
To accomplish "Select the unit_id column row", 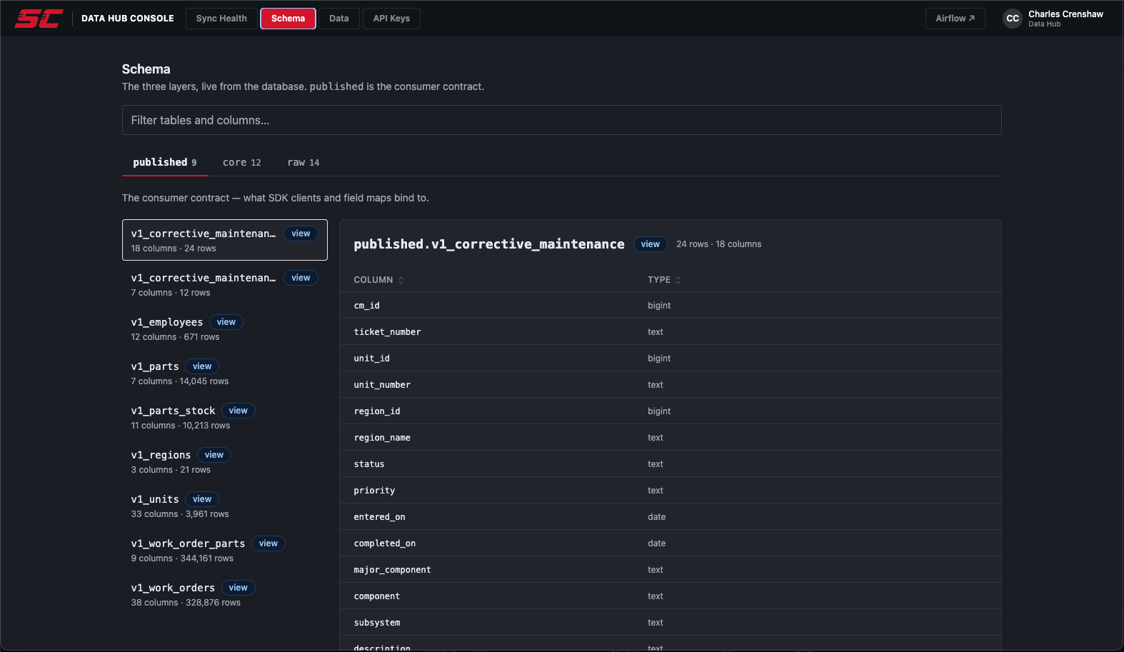I will click(671, 358).
